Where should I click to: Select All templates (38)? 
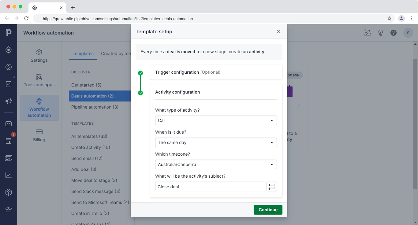(x=89, y=136)
